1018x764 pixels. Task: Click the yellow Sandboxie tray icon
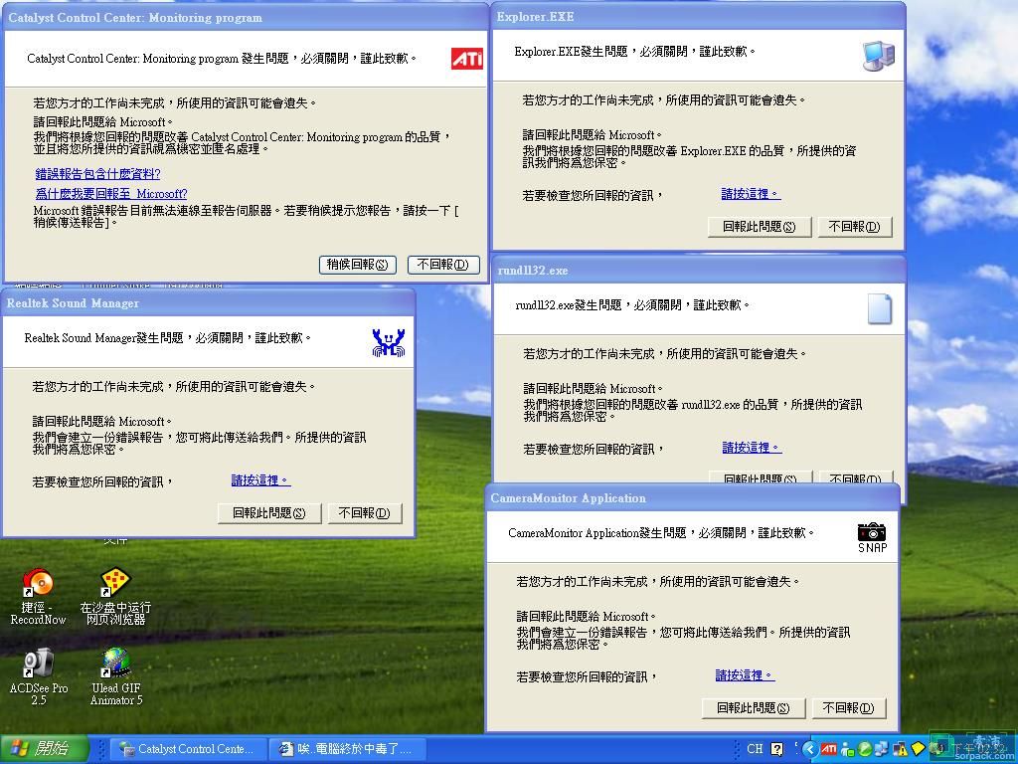click(x=918, y=749)
